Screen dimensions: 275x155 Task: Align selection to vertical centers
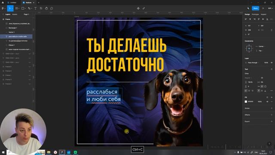coord(263,19)
